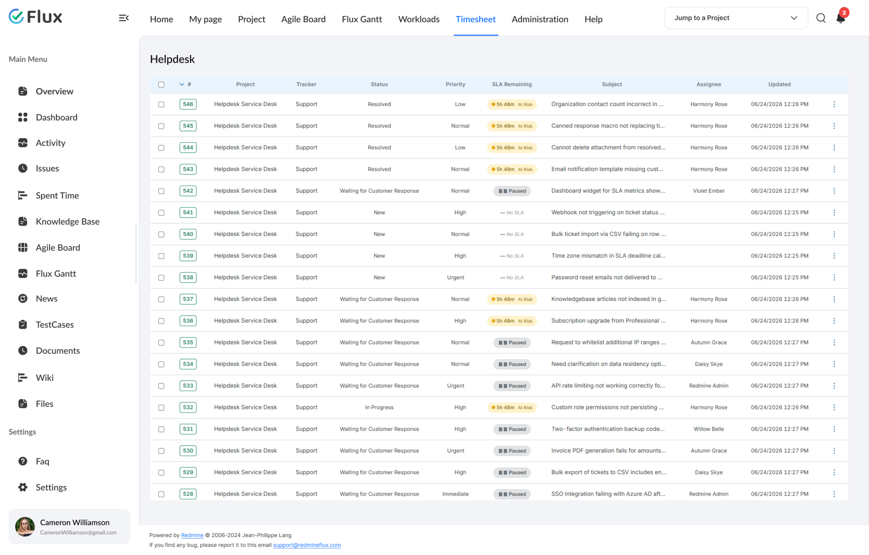Click the Faq question mark icon
869x555 pixels.
(x=23, y=461)
